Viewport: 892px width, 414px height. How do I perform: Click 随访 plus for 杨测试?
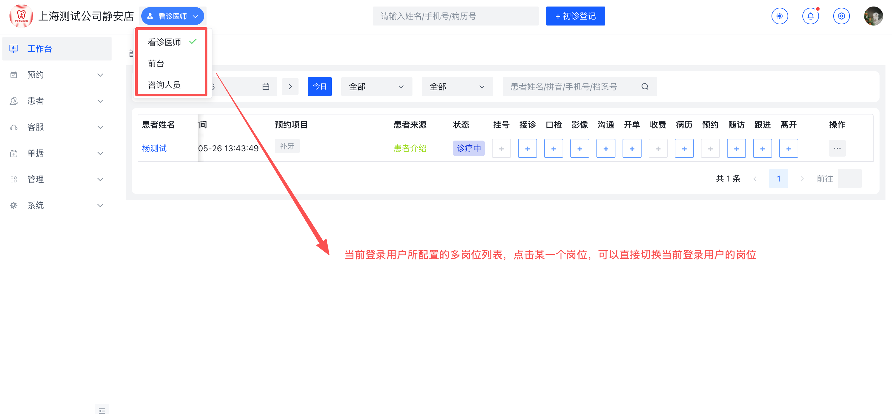(x=736, y=149)
